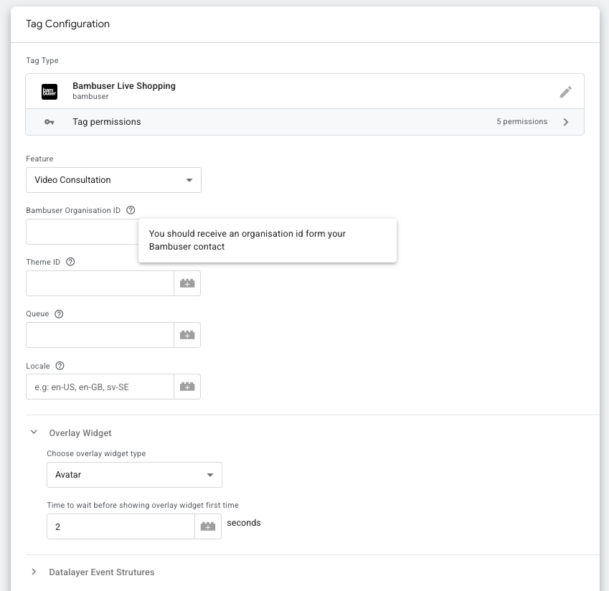Insert variable via wait time brick icon

click(x=208, y=526)
